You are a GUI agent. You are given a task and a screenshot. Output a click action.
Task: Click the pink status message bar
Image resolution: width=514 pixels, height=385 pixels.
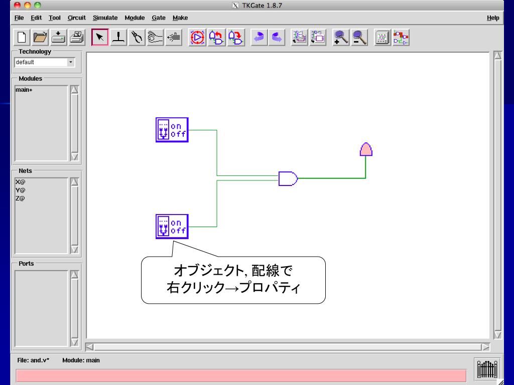point(241,375)
